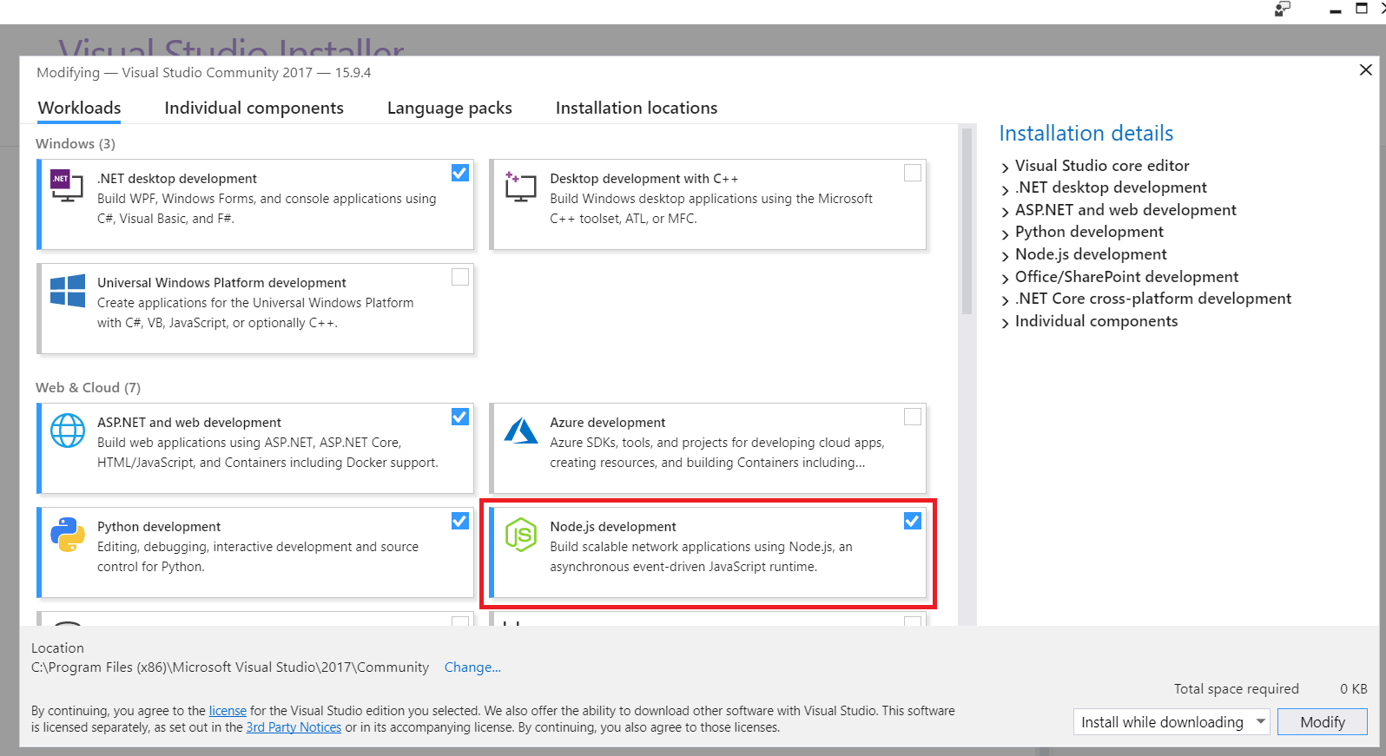
Task: Uncheck the Node.js development workload
Action: click(x=913, y=521)
